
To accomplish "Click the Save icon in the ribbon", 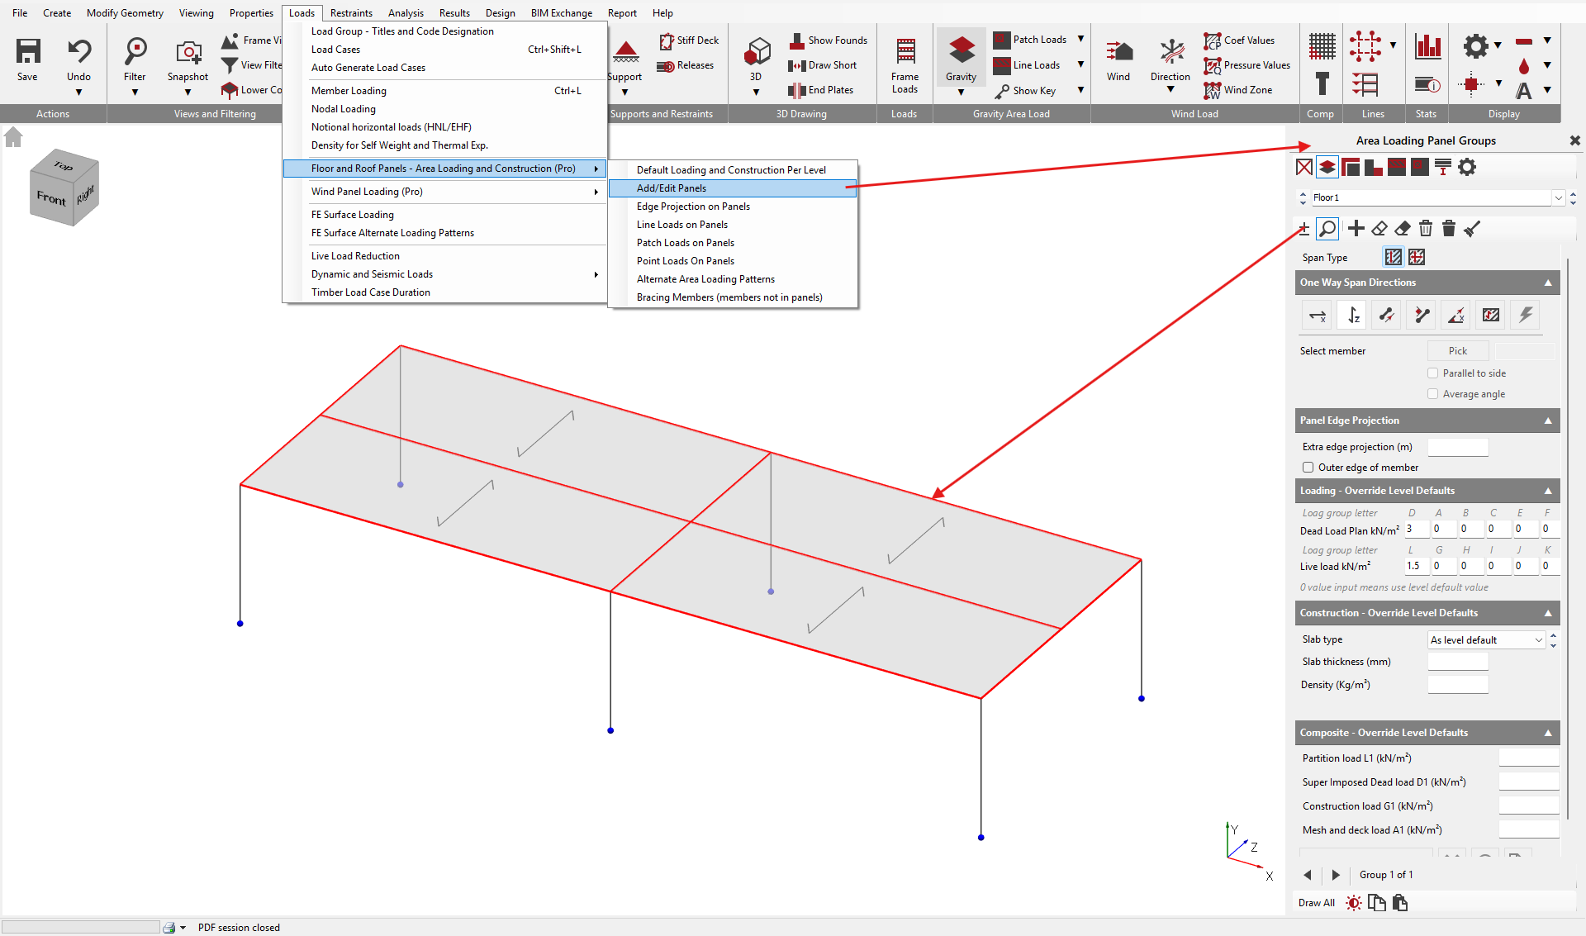I will click(28, 51).
